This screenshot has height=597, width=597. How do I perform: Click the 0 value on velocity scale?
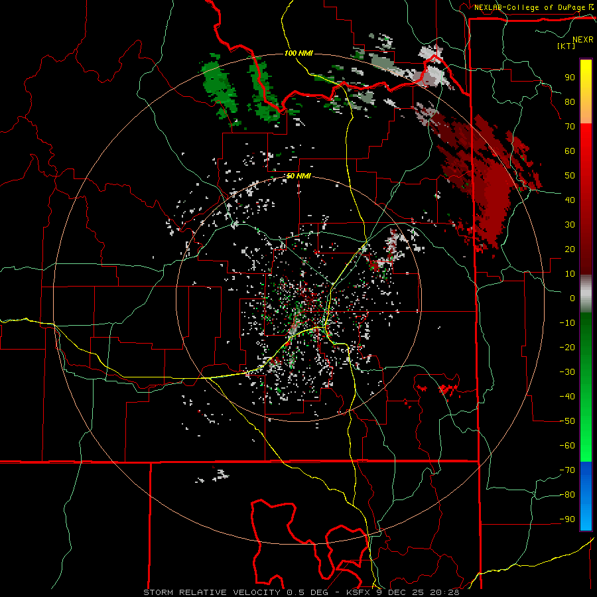tap(572, 298)
